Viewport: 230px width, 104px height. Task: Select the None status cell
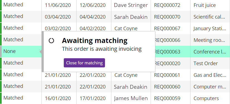pyautogui.click(x=21, y=51)
